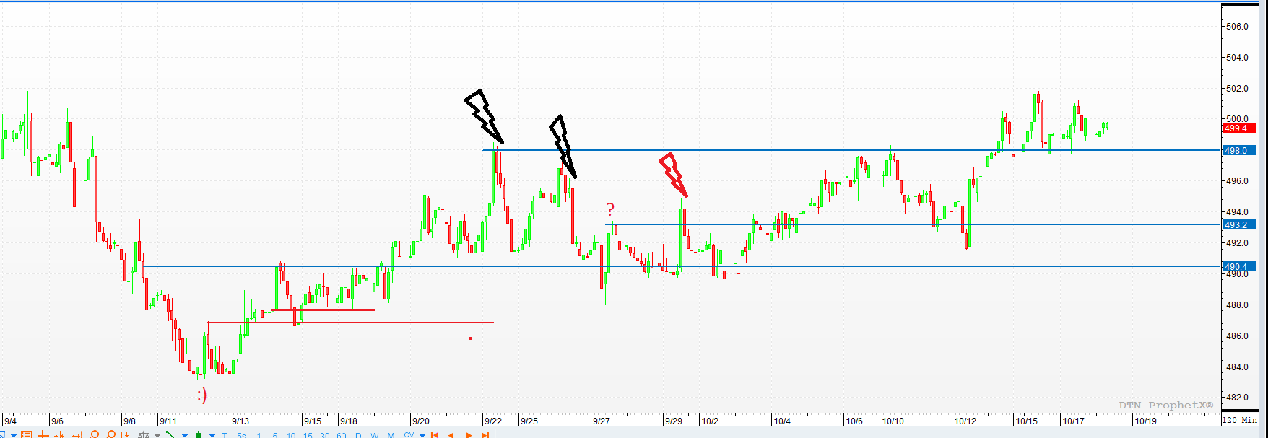Screen dimensions: 1268x438
Task: Select the green candlestick chart type icon
Action: [x=199, y=434]
